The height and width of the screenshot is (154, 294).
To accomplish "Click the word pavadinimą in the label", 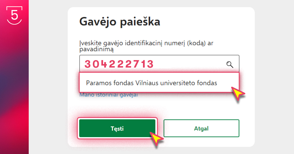I will click(96, 50).
